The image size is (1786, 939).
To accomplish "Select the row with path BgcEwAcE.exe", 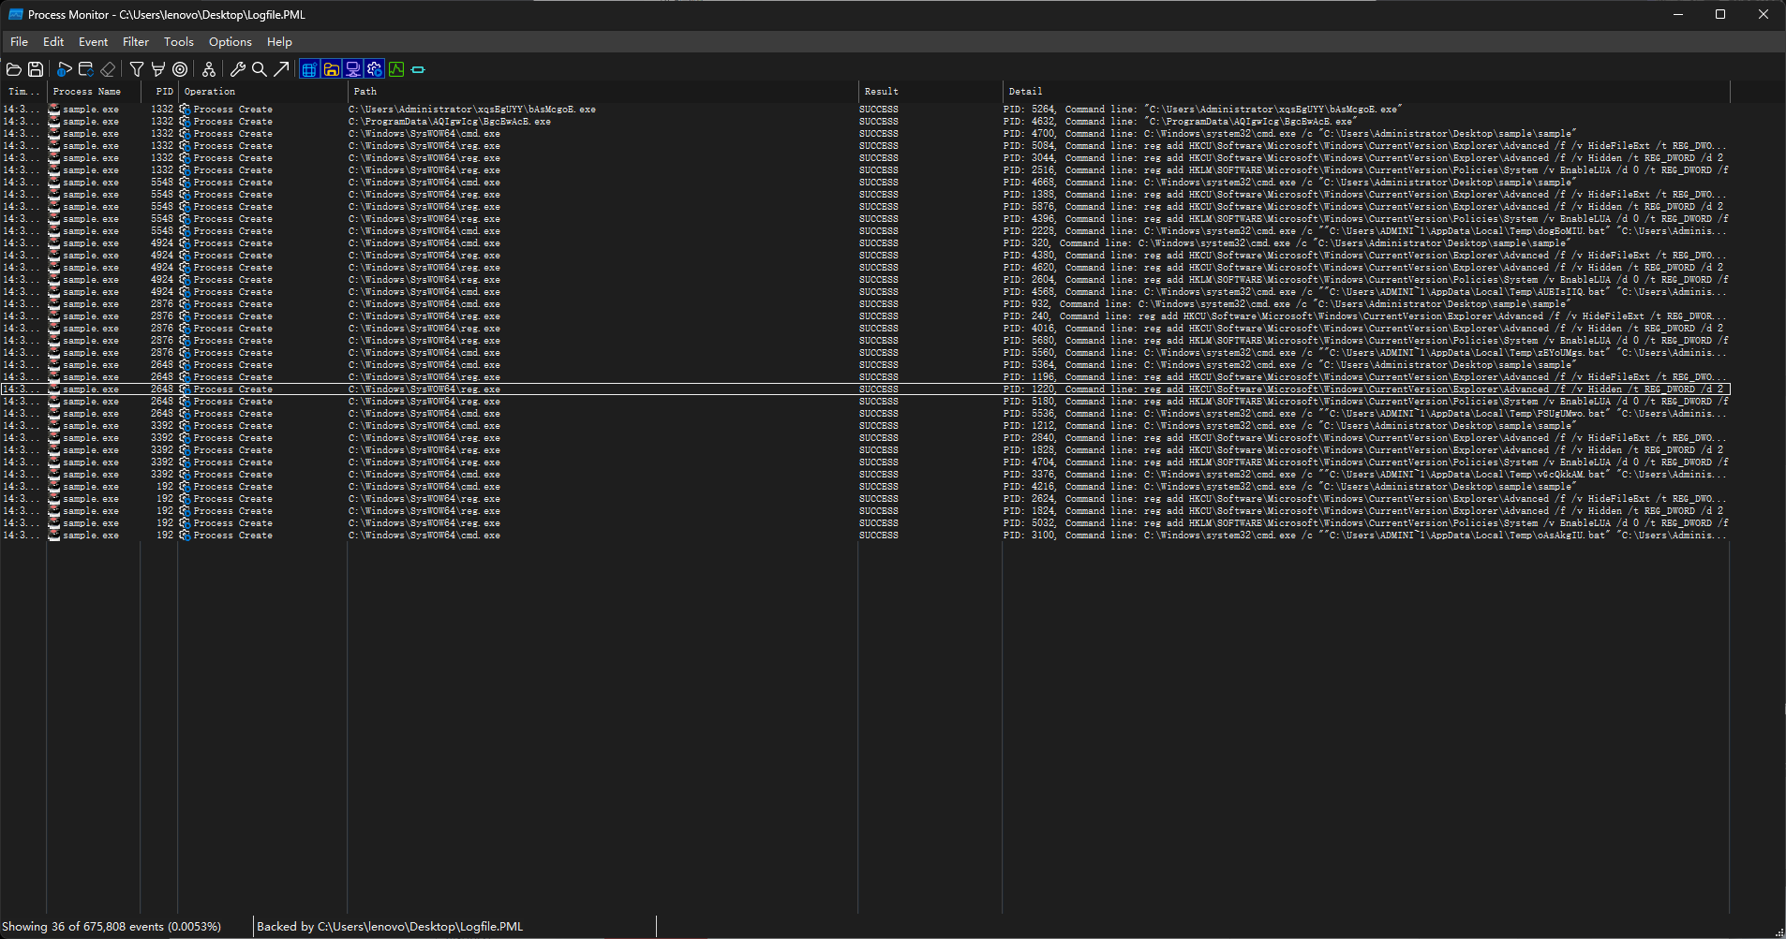I will coord(865,122).
